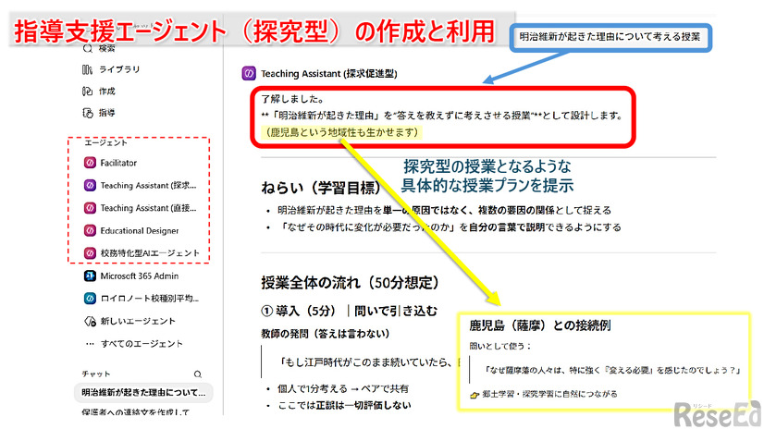
Task: Click the 指導 icon
Action: pos(88,113)
